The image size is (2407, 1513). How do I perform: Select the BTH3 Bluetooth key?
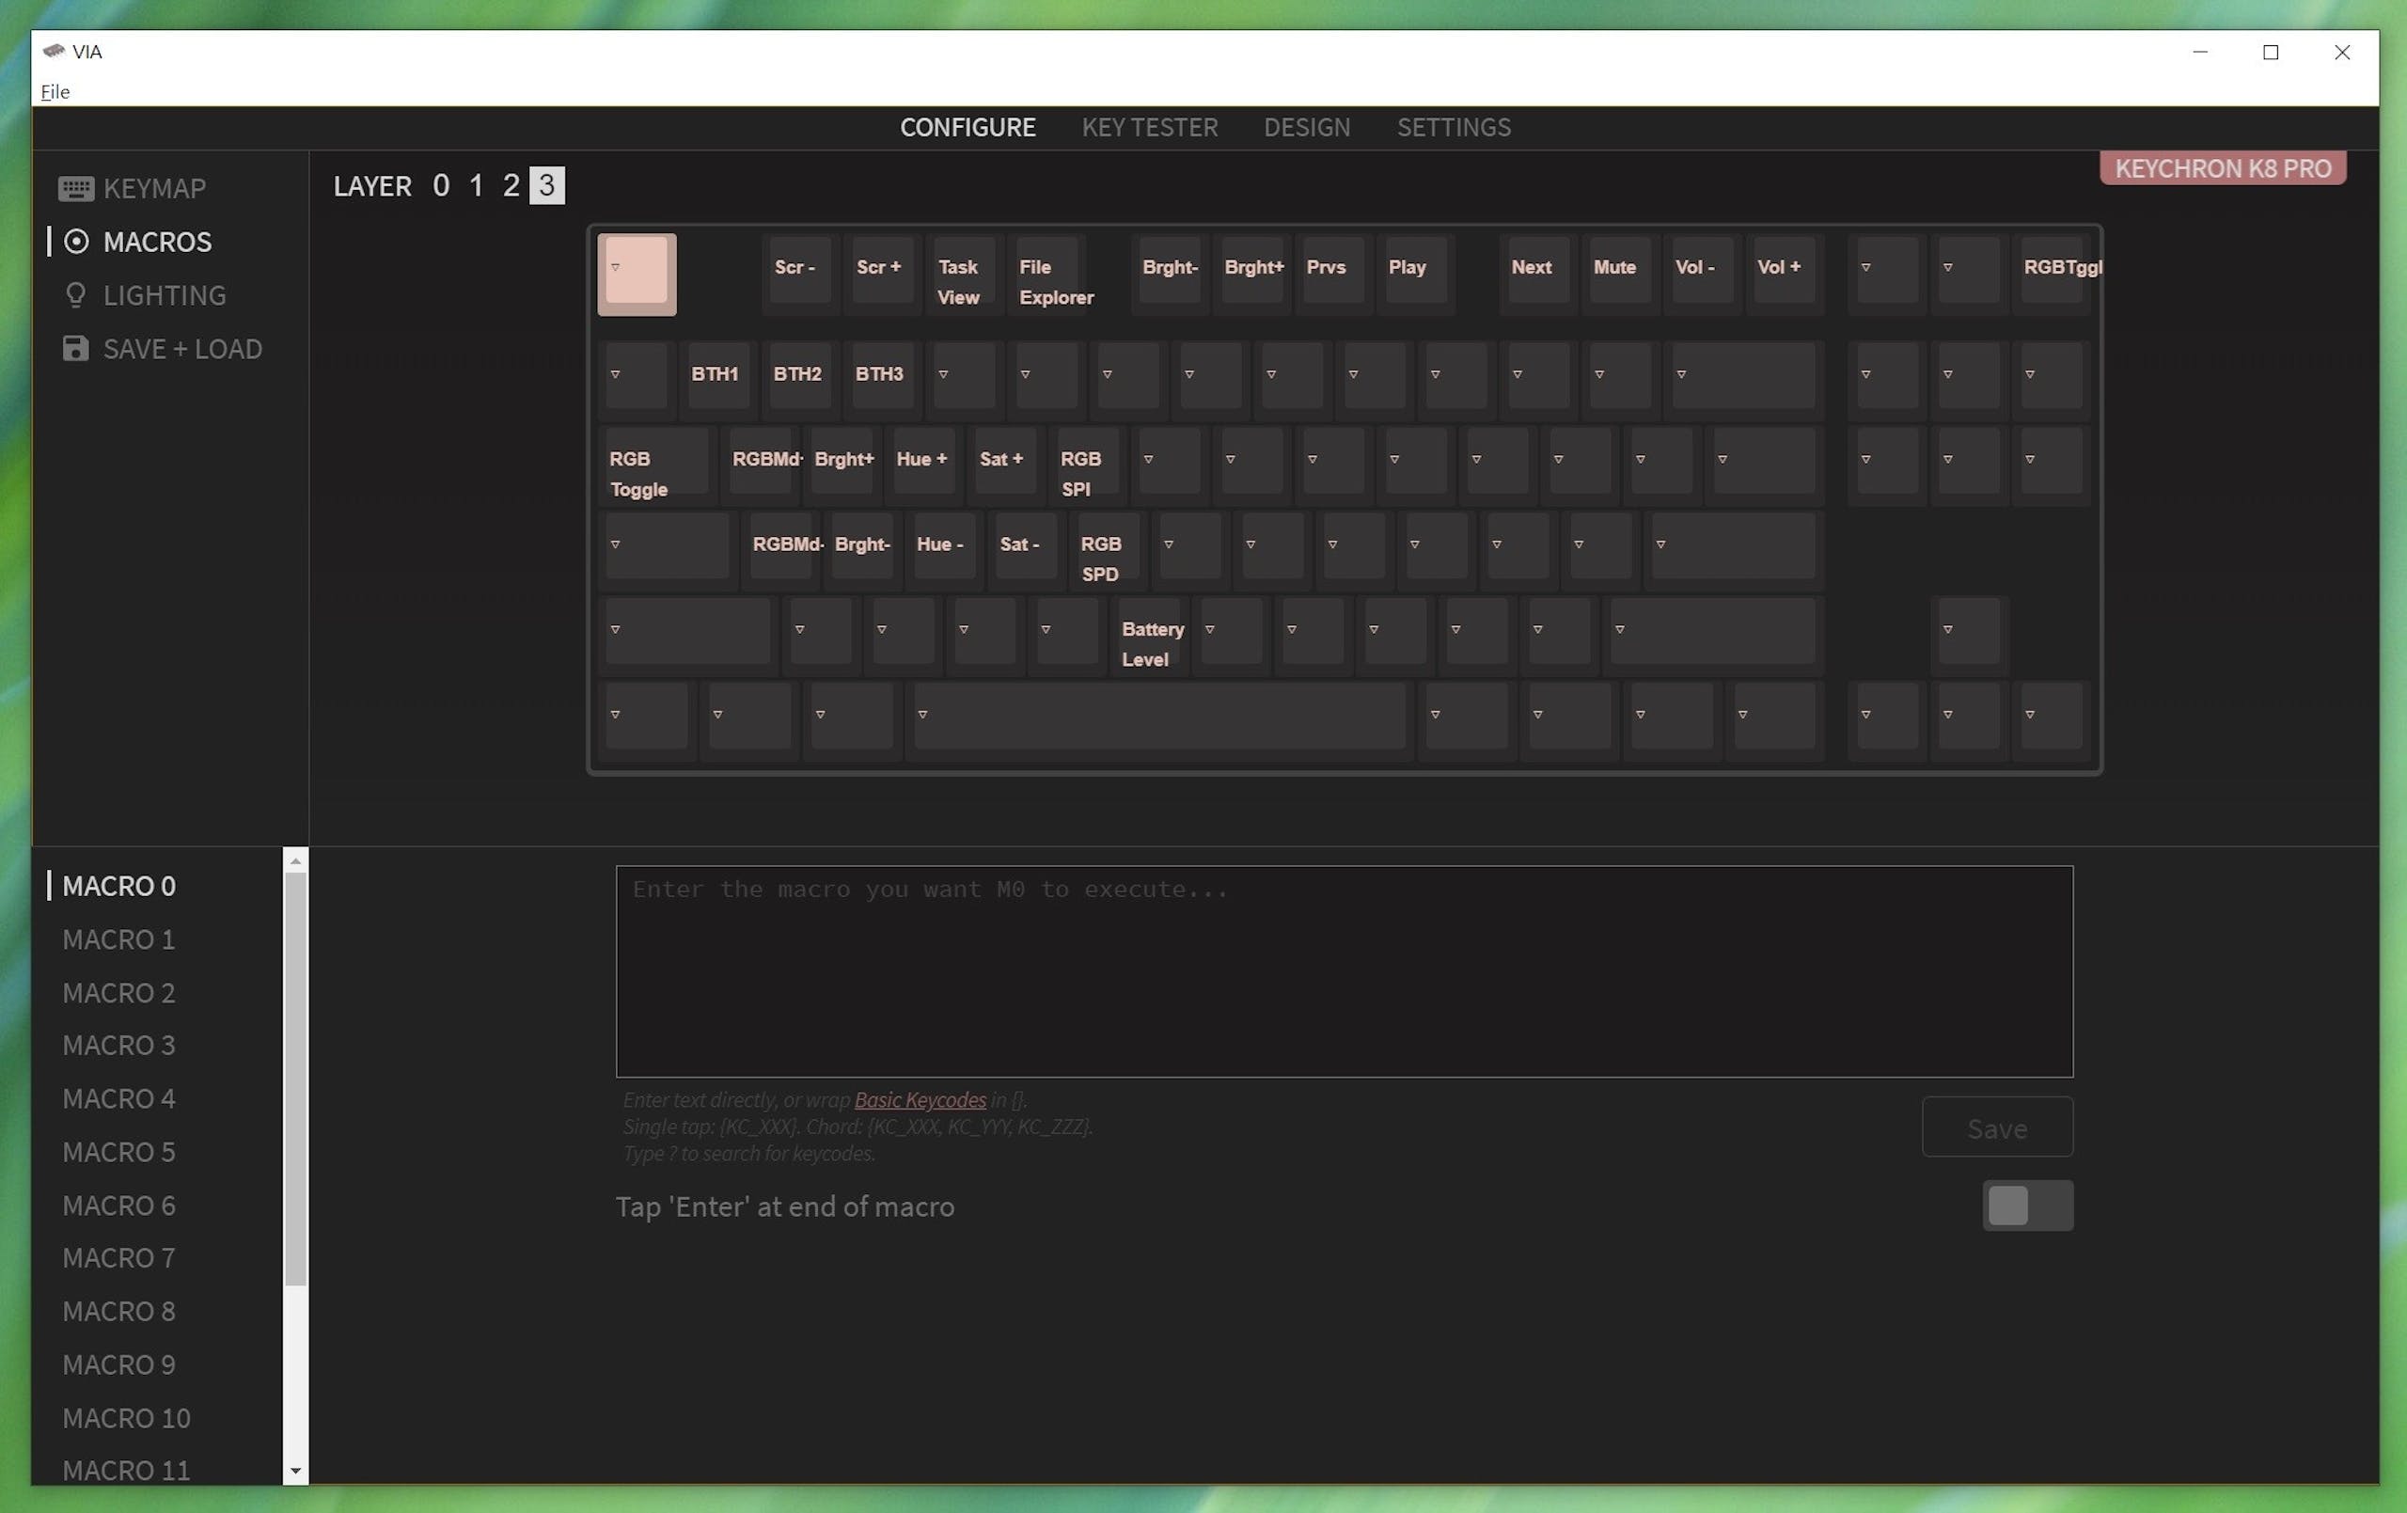click(883, 380)
